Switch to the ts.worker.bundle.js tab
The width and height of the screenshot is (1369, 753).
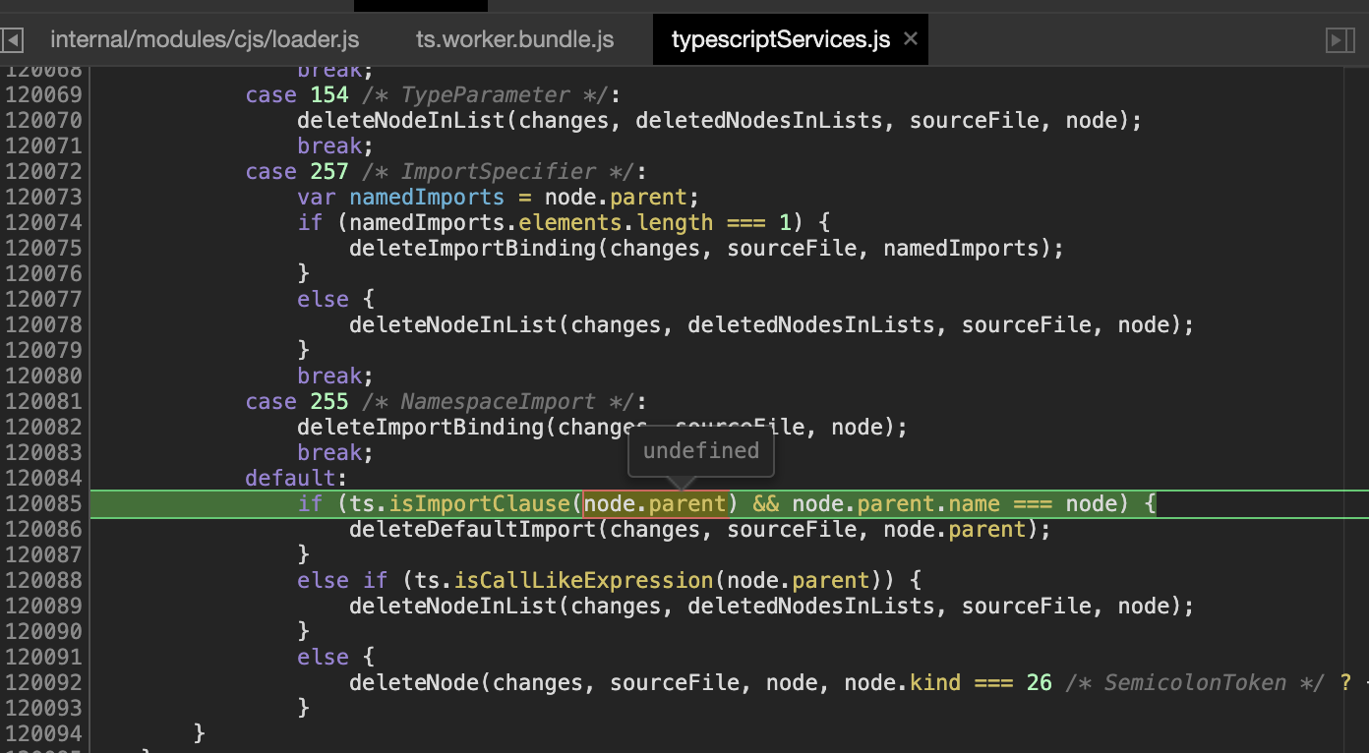coord(514,39)
